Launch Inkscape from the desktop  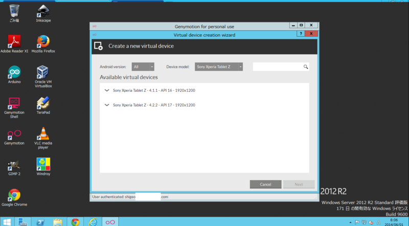pyautogui.click(x=43, y=13)
